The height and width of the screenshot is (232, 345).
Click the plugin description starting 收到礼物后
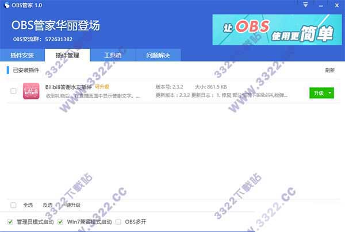coord(93,96)
